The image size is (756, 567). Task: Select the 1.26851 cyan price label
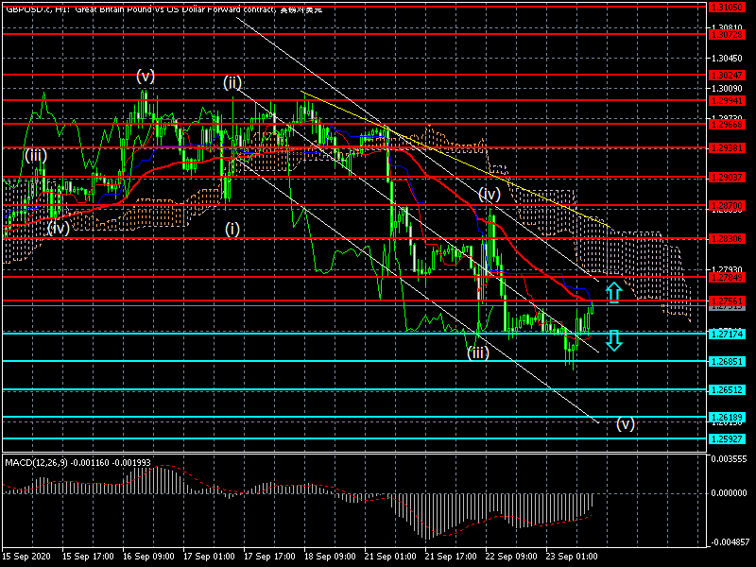727,361
